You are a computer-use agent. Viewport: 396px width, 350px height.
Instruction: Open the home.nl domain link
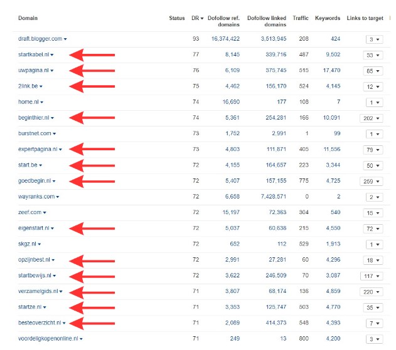pyautogui.click(x=28, y=102)
